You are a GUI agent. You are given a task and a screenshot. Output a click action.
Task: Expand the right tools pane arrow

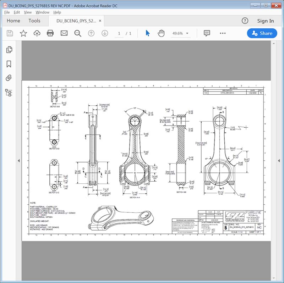(274, 161)
